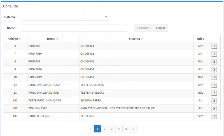Select page 3 in pagination
The height and width of the screenshot is (136, 224).
[112, 129]
